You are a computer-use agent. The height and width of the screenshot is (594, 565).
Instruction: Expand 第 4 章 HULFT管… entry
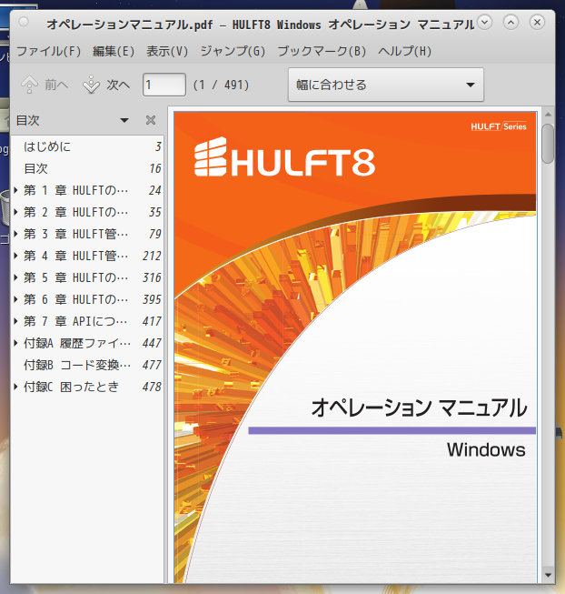tap(15, 256)
